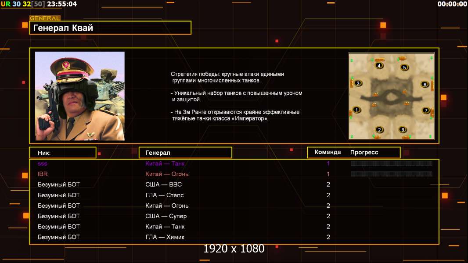Viewport: 468px width, 263px height.
Task: Click the player name IBR
Action: (43, 174)
